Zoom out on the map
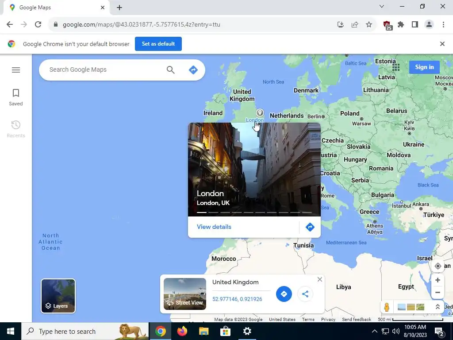453x340 pixels. click(438, 292)
